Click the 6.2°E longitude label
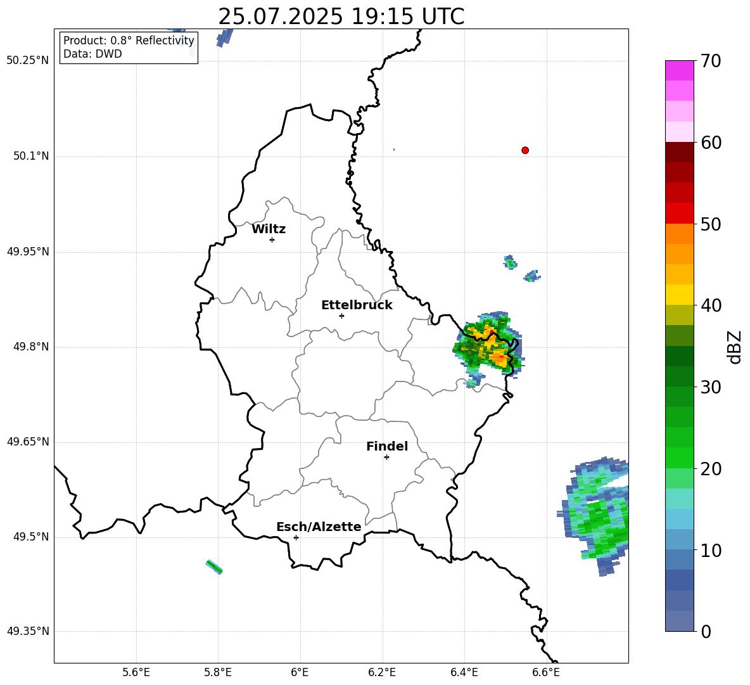 pos(382,672)
